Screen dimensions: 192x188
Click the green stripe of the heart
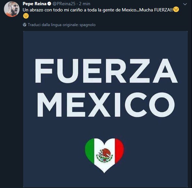point(90,150)
